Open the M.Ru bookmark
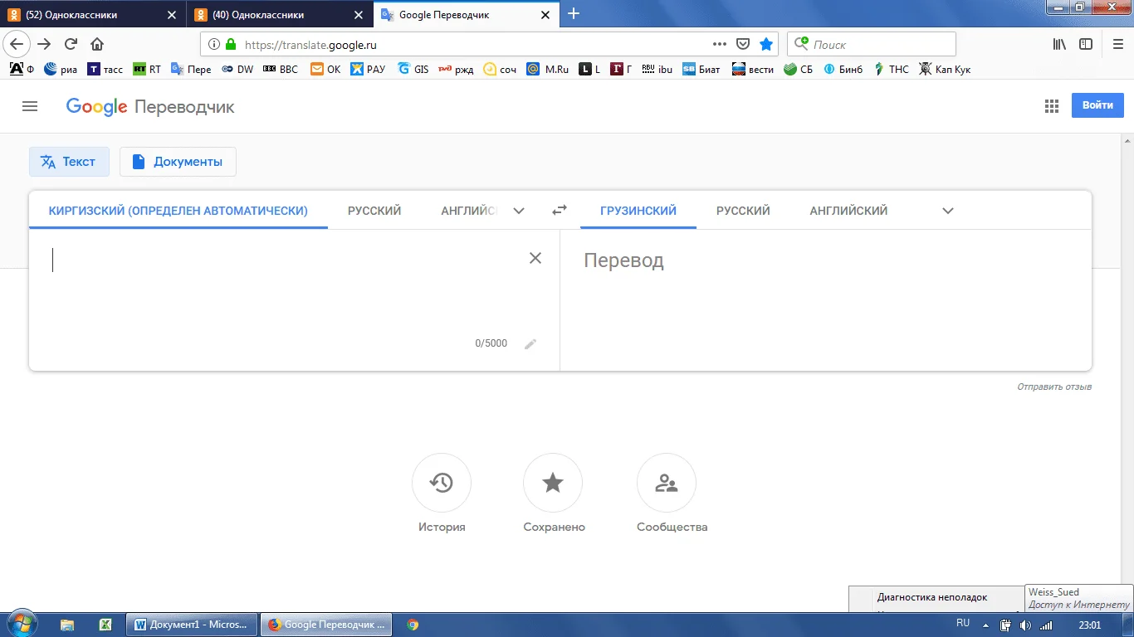 click(548, 70)
